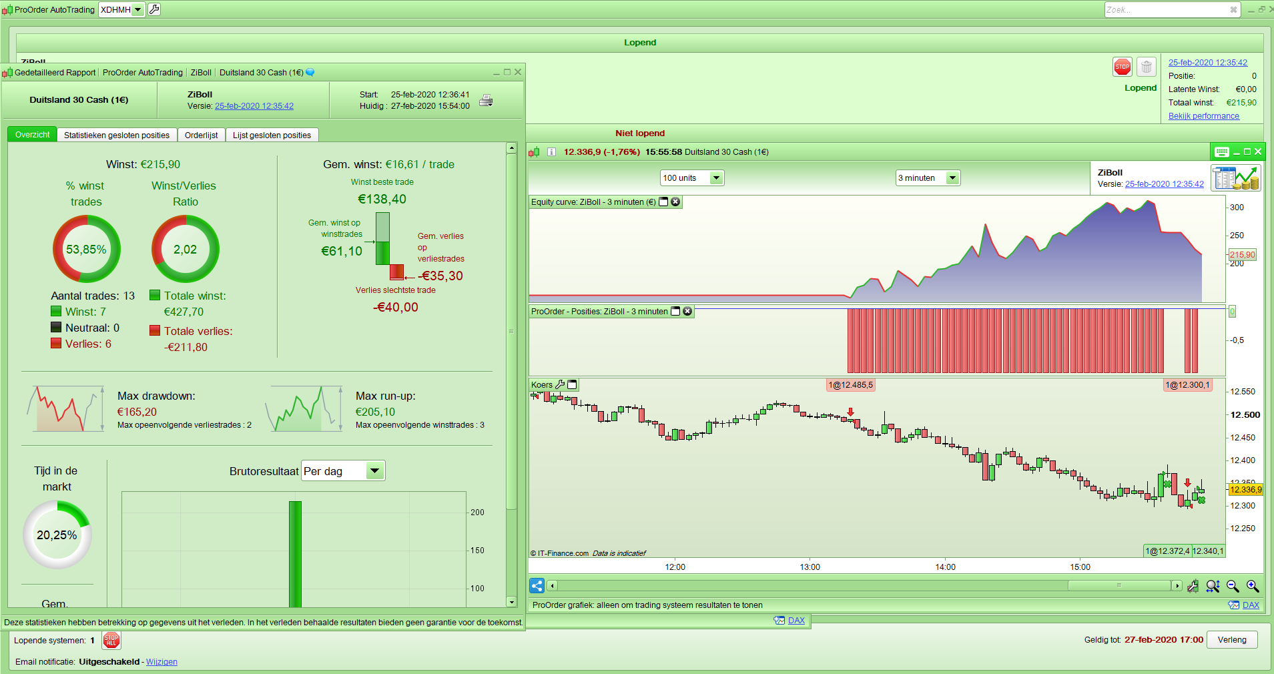
Task: Click the Verleng button
Action: 1232,639
